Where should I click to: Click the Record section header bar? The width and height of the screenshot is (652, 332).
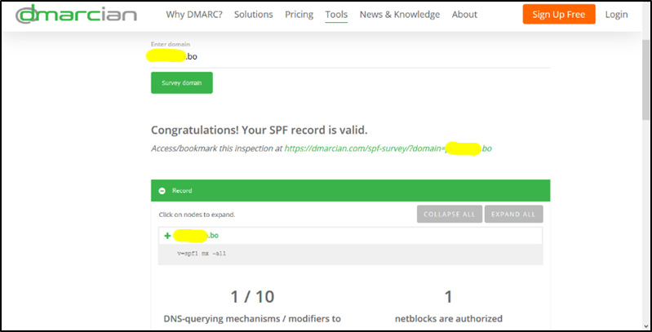point(351,191)
